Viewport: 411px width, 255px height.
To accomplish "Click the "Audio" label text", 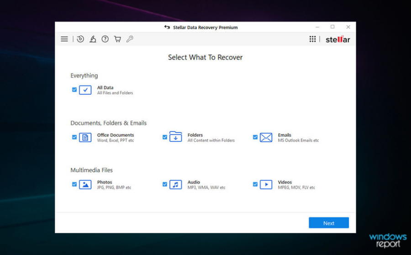I will (x=194, y=182).
